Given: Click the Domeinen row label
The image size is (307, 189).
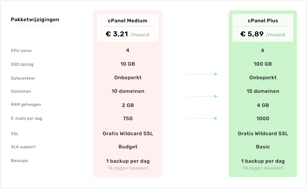Looking at the screenshot, I should tap(21, 91).
